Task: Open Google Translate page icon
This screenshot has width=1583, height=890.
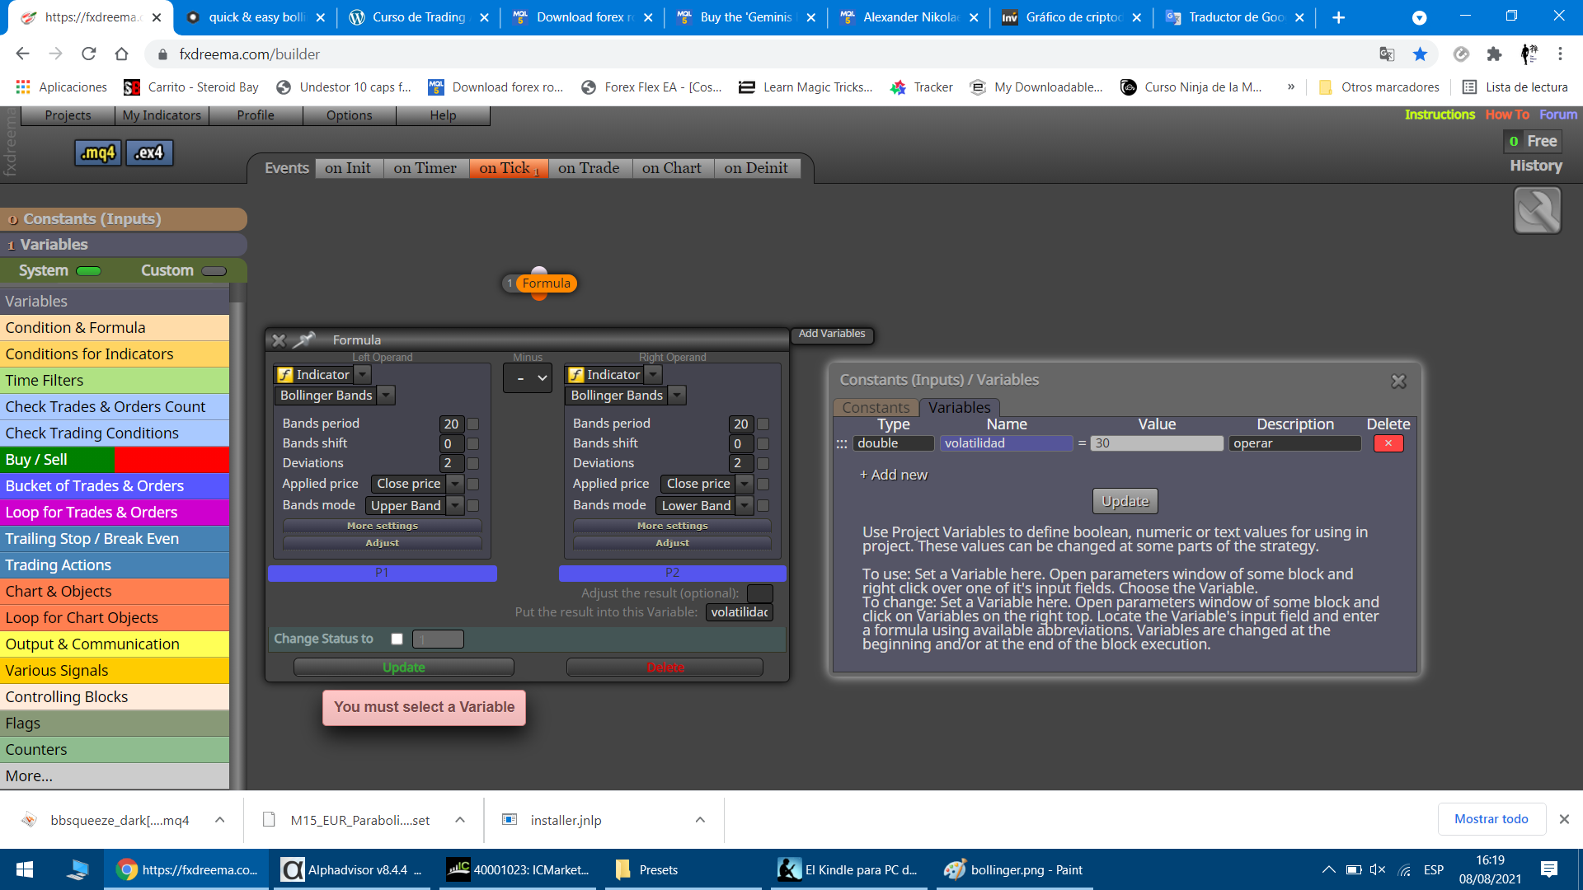Action: click(1387, 54)
